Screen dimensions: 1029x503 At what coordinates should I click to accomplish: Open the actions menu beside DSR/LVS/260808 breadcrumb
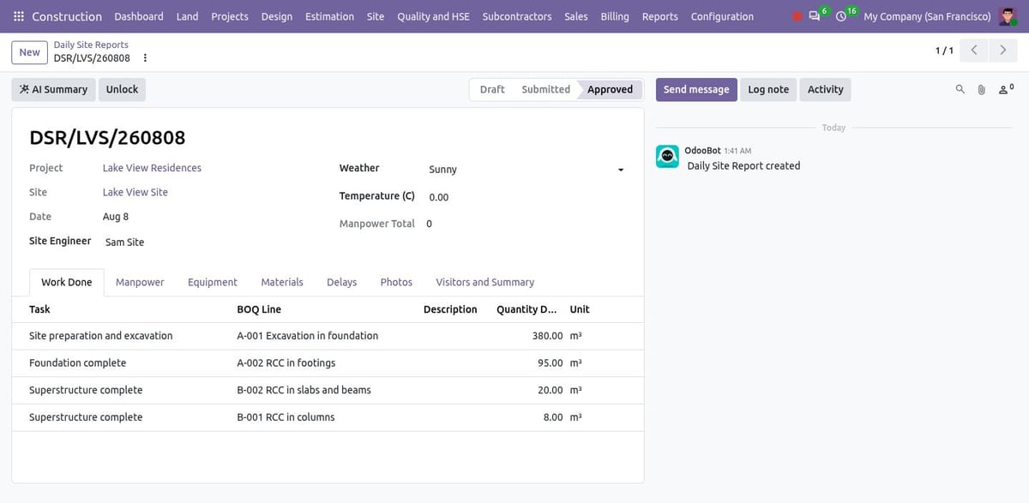(x=145, y=58)
